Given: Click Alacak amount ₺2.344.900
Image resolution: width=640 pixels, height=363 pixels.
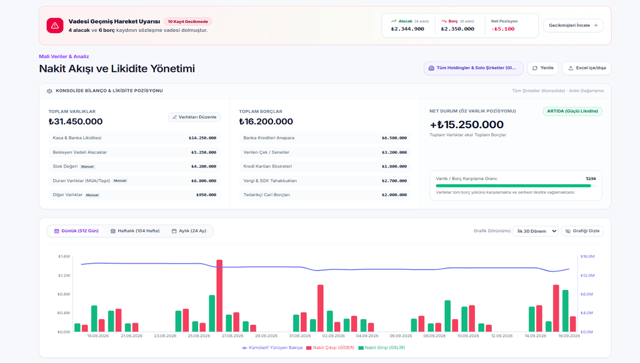Looking at the screenshot, I should pos(407,29).
